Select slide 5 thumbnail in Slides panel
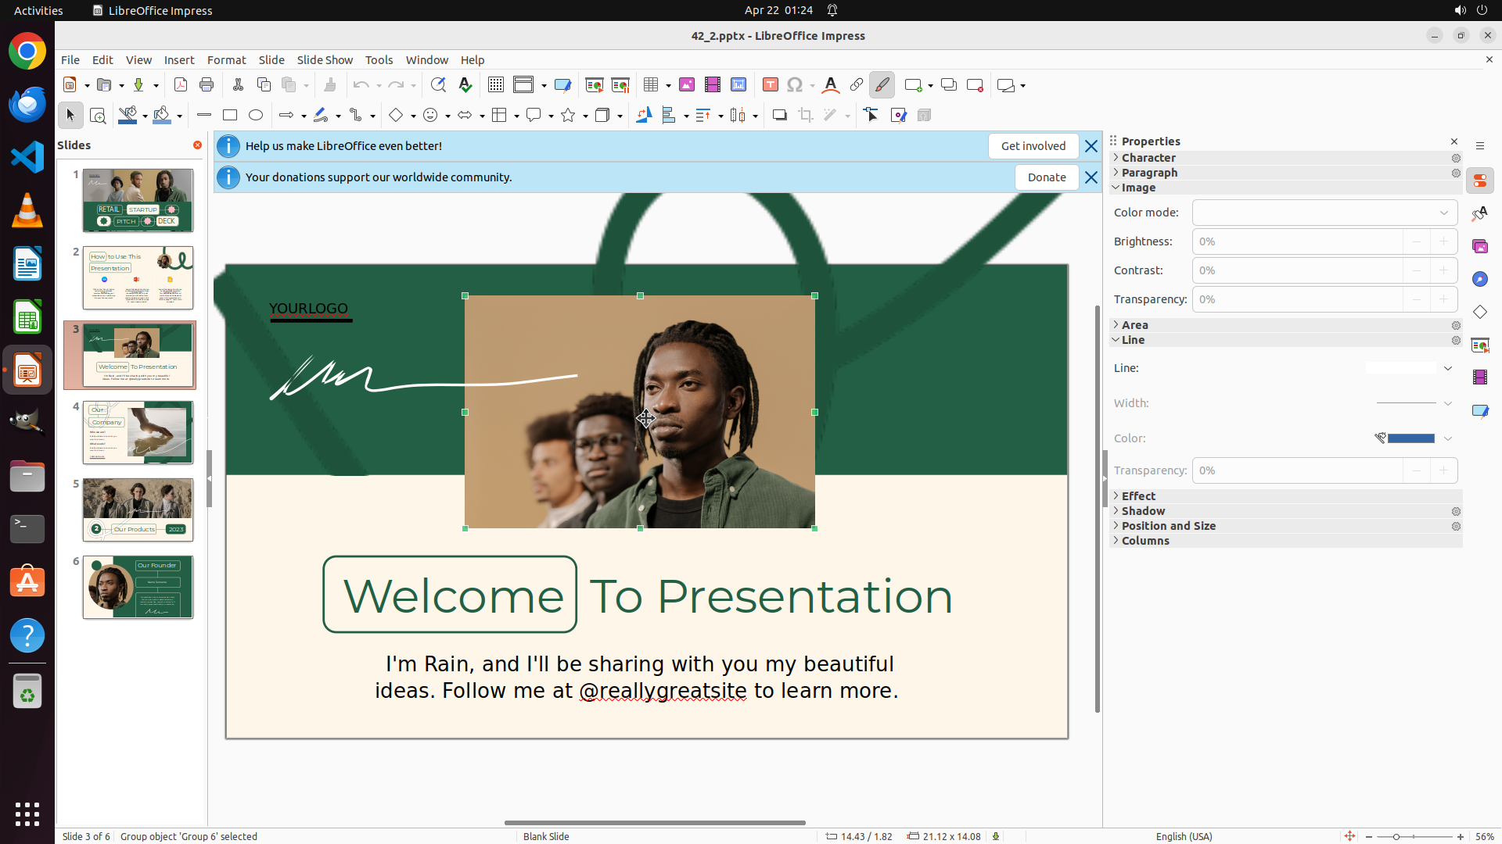The width and height of the screenshot is (1502, 844). [x=138, y=510]
